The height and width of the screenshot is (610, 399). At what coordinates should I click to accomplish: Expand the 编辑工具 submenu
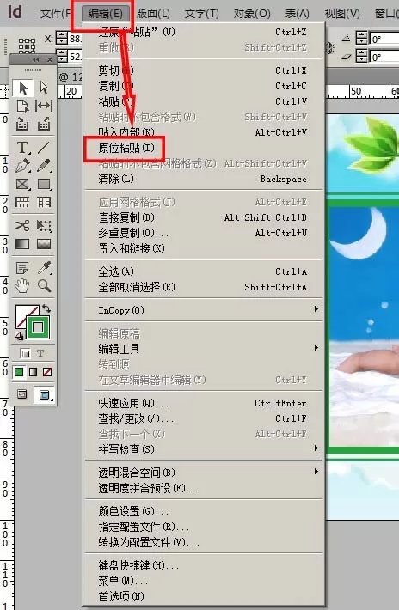[204, 349]
